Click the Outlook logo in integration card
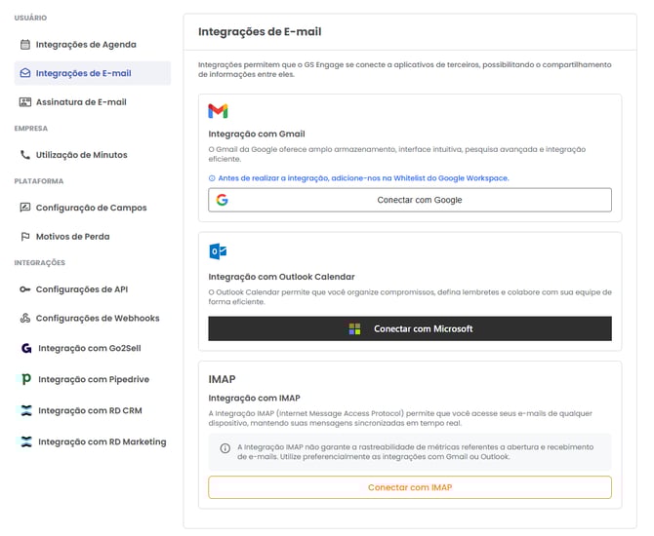The width and height of the screenshot is (654, 536). point(218,252)
